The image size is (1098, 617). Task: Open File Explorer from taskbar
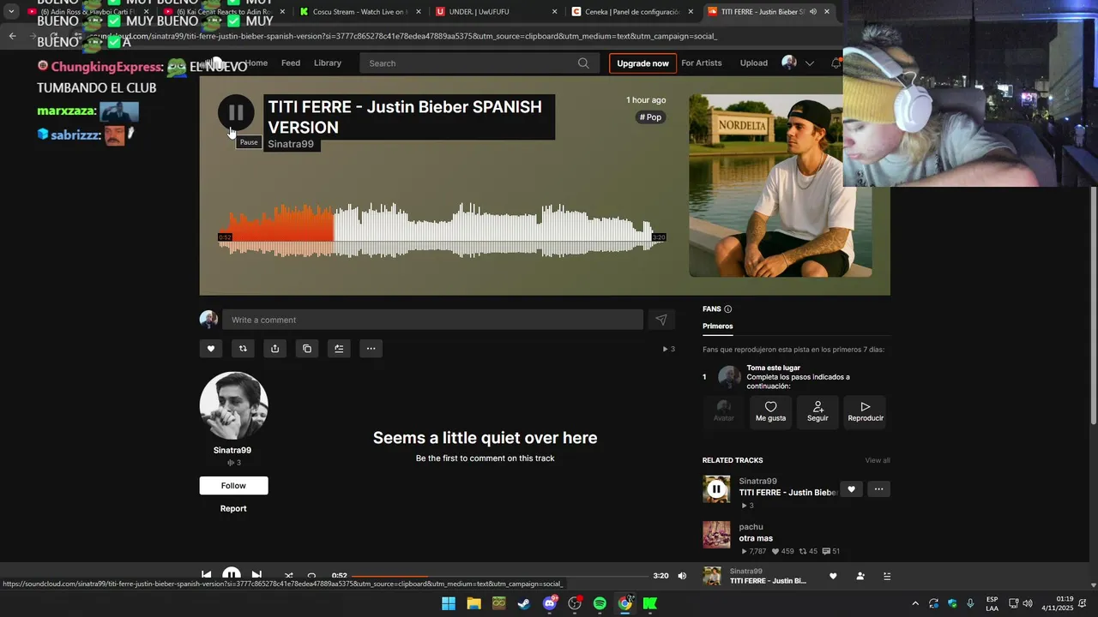[x=474, y=603]
